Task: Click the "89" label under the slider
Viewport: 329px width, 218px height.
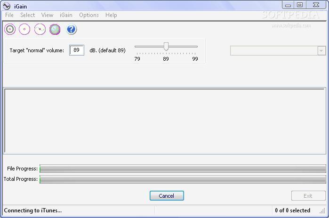Action: tap(166, 59)
